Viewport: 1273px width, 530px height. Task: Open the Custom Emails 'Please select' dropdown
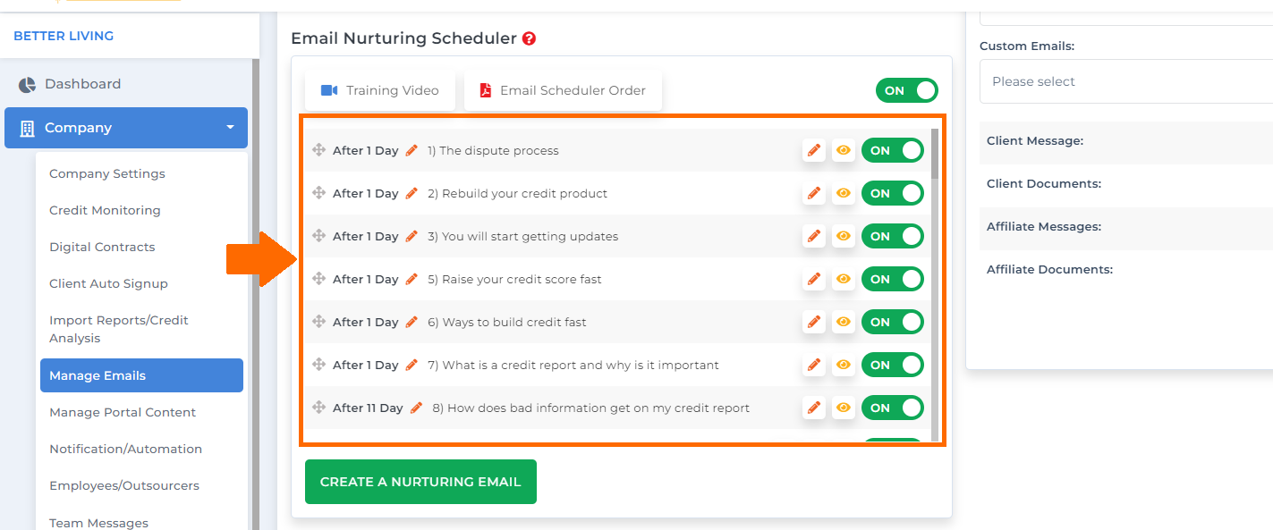tap(1126, 81)
